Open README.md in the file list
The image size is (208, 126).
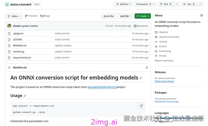coord(20,46)
